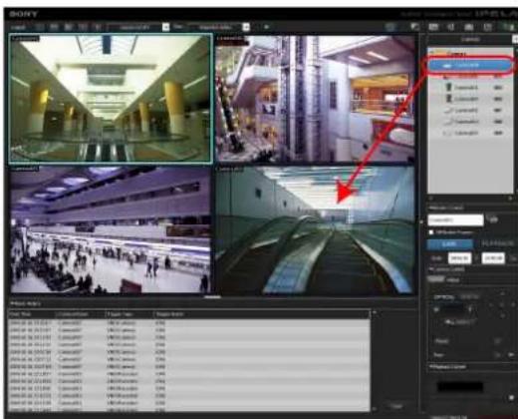This screenshot has width=518, height=419.
Task: Start the layout tour with the toolbar play arrow
Action: click(266, 27)
